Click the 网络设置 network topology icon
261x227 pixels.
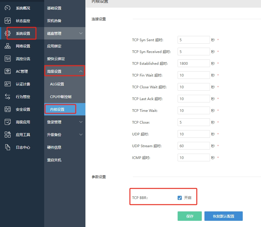pos(8,46)
